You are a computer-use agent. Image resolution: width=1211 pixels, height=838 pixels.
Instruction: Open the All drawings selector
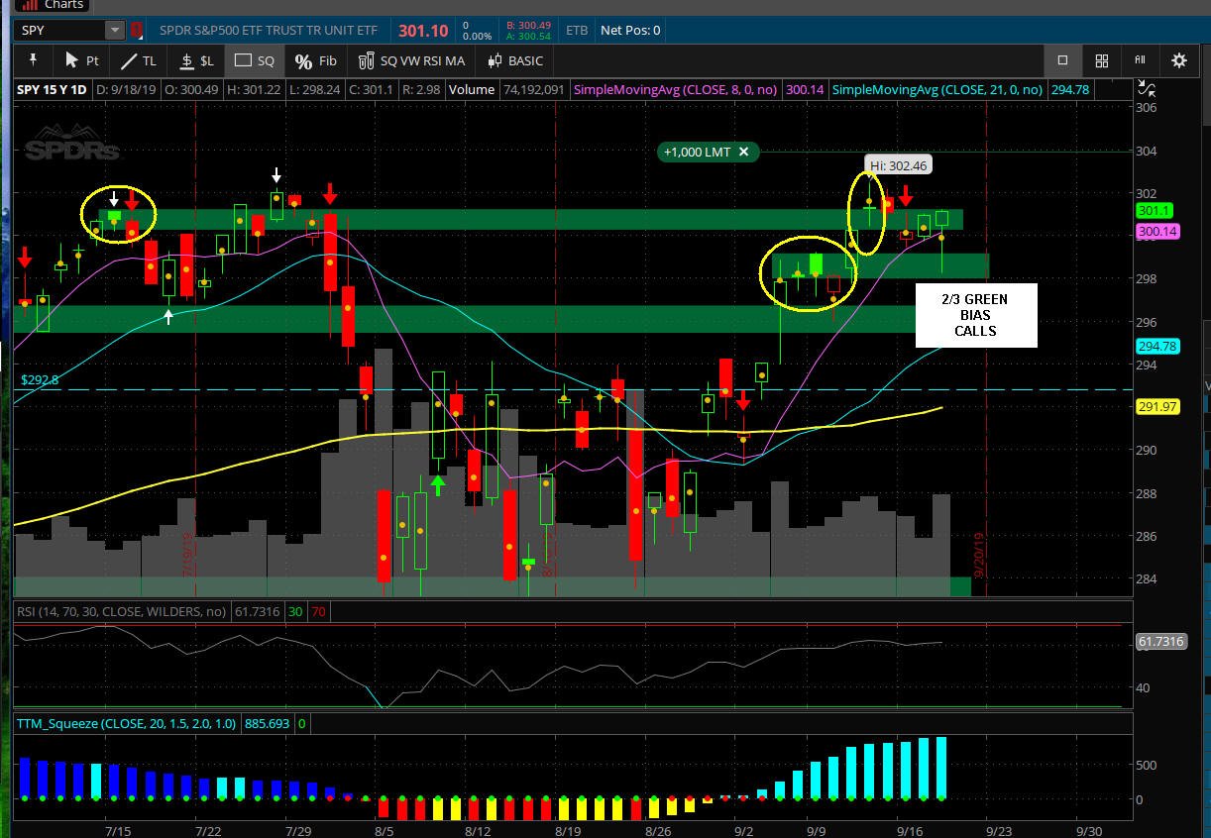point(1140,60)
